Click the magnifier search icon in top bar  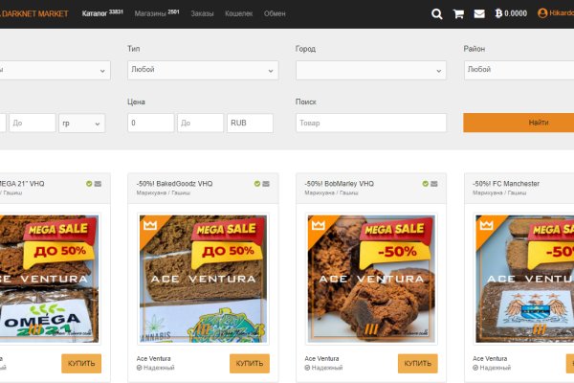(437, 14)
